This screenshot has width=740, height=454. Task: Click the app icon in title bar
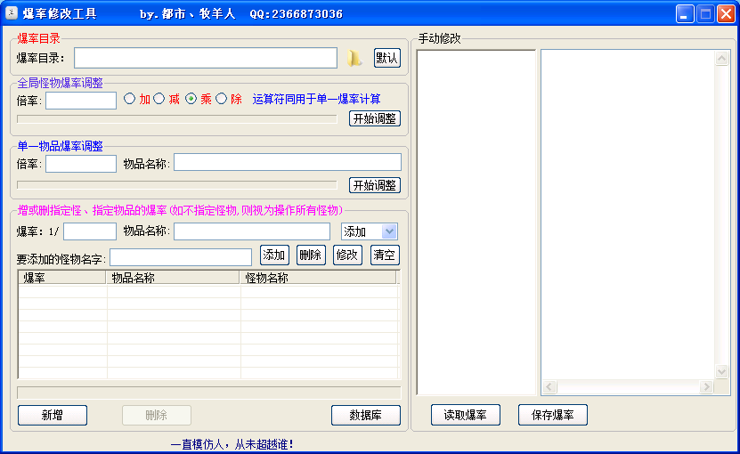pyautogui.click(x=12, y=14)
